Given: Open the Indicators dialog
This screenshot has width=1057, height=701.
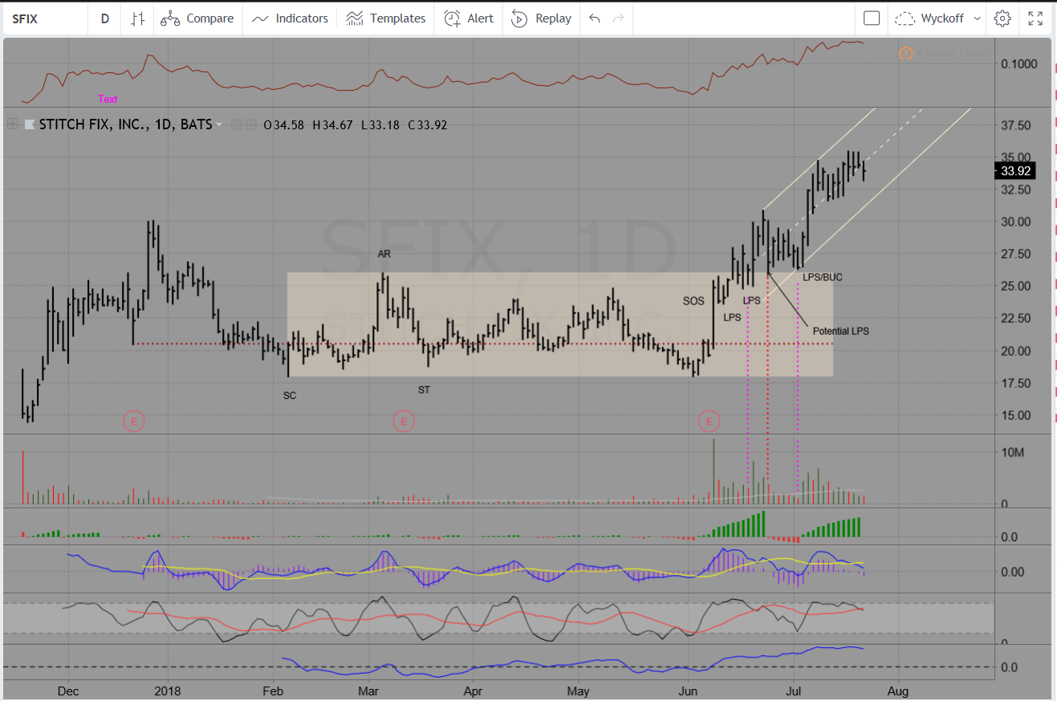Looking at the screenshot, I should tap(290, 18).
